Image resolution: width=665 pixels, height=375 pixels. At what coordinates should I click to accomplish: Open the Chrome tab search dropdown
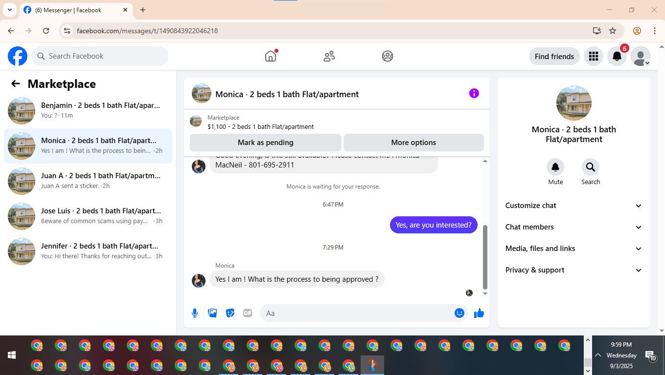pyautogui.click(x=9, y=10)
